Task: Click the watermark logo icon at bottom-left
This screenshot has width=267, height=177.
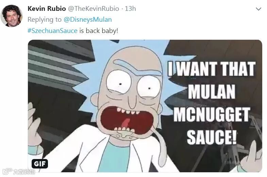Action: pos(7,171)
